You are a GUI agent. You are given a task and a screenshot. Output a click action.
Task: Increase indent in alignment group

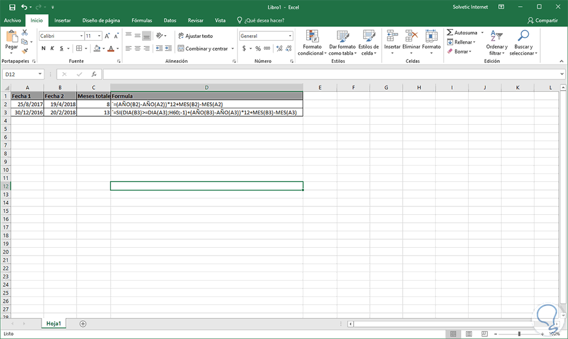click(169, 48)
